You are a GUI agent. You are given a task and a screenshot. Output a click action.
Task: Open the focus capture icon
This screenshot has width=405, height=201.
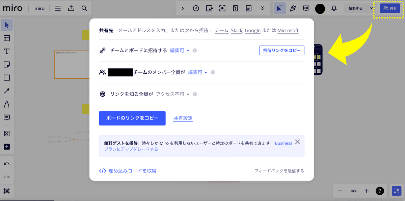pos(222,8)
